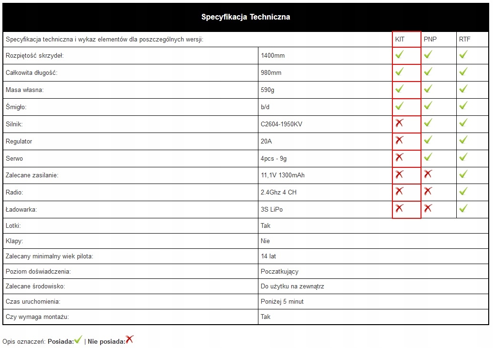Click the 11,1V 1300mAh value cell
Viewport: 493px width, 348px height.
tap(283, 175)
